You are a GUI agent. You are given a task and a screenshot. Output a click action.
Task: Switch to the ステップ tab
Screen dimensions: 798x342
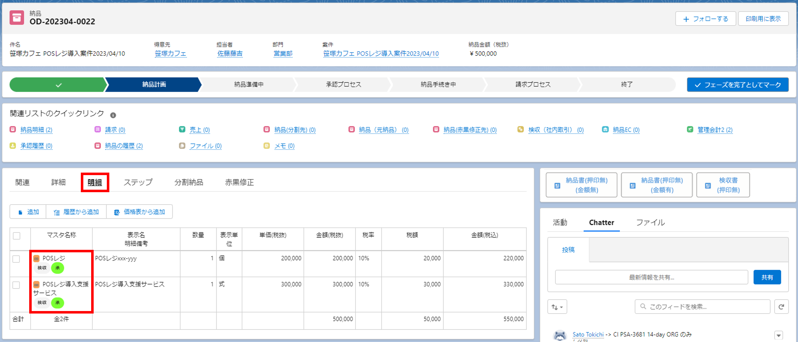tap(138, 182)
